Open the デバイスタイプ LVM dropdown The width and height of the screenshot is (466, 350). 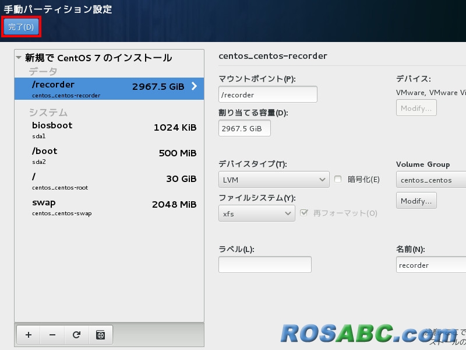click(274, 180)
